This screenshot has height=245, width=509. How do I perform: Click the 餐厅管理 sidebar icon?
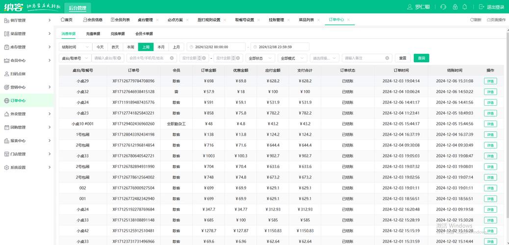coord(6,21)
